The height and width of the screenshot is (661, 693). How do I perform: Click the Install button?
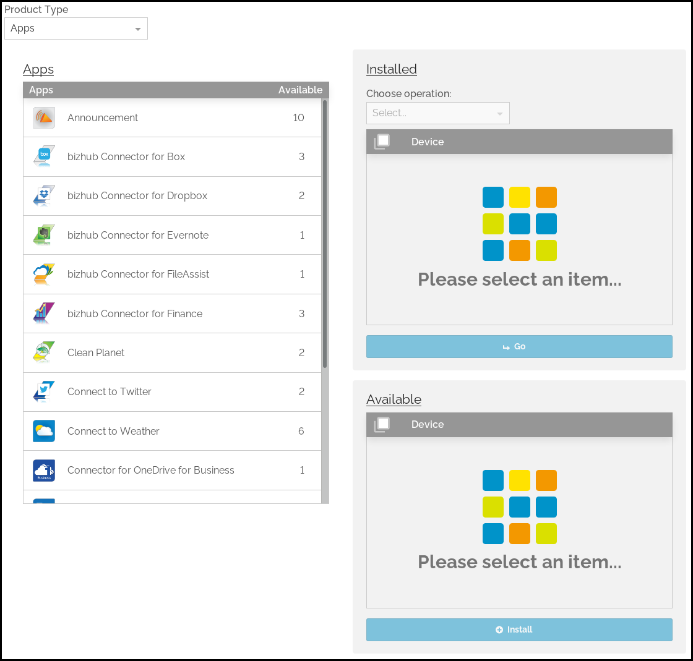(x=519, y=629)
